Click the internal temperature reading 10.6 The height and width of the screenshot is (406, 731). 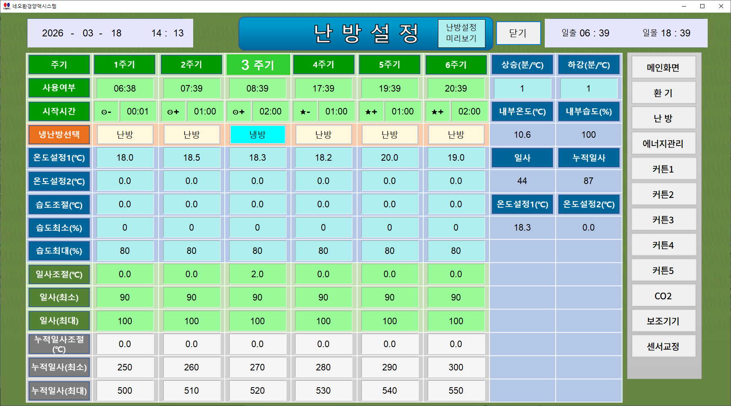tap(522, 135)
